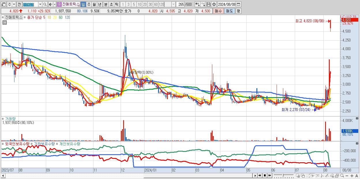This screenshot has width=360, height=179.
Task: Click the speaker sound icon
Action: (50, 4)
